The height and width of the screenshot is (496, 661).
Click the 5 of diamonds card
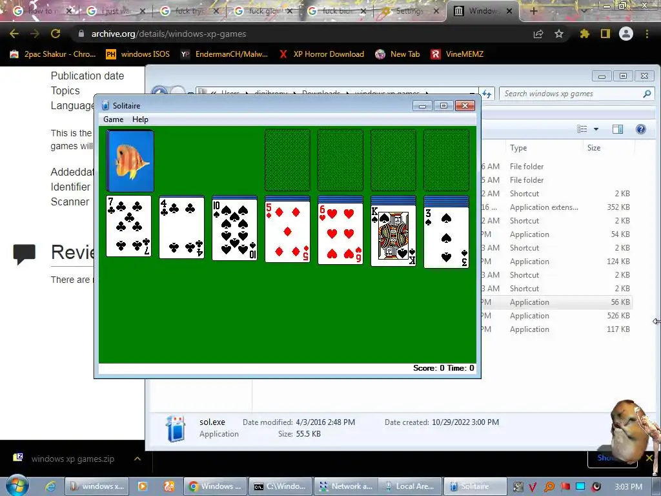point(287,232)
